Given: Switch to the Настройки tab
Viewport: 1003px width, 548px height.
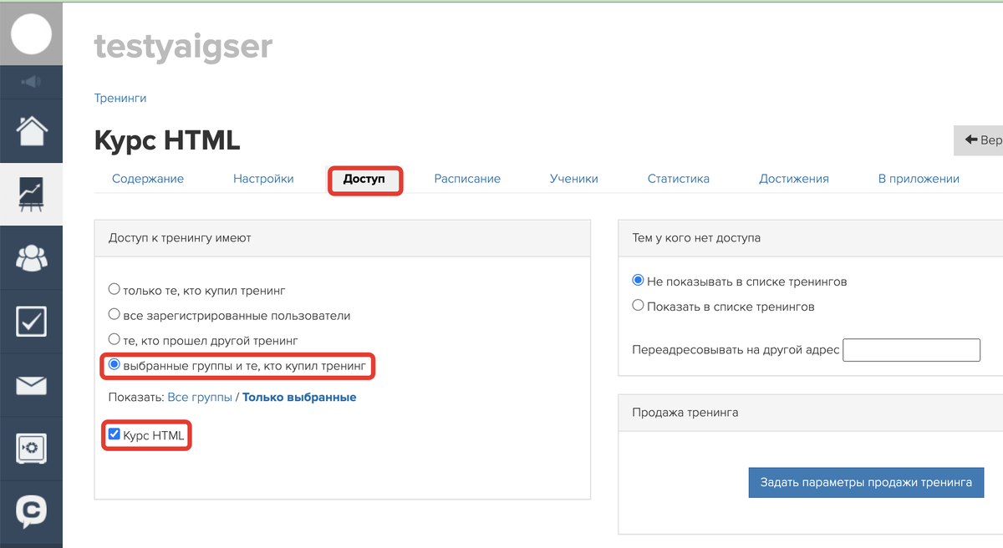Looking at the screenshot, I should point(263,179).
